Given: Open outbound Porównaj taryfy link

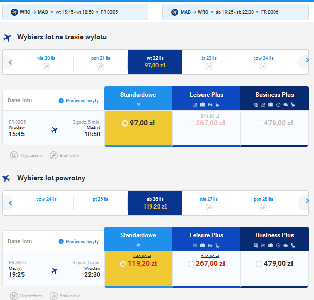Looking at the screenshot, I should tap(82, 101).
